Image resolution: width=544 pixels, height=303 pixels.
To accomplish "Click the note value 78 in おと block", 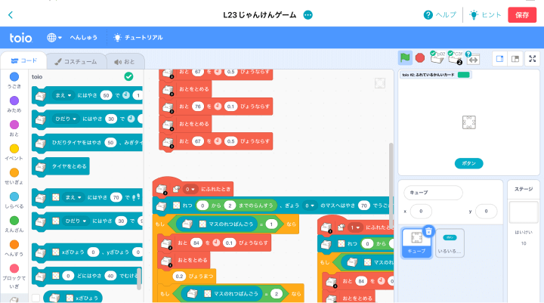I will [x=198, y=107].
